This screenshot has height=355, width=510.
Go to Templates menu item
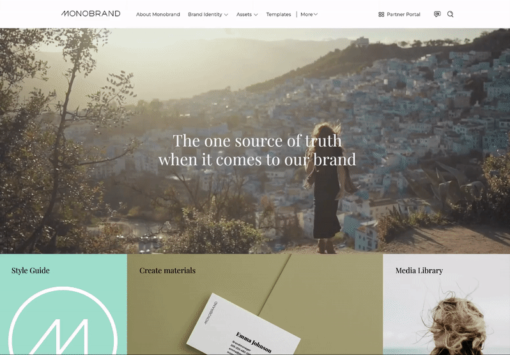tap(279, 14)
